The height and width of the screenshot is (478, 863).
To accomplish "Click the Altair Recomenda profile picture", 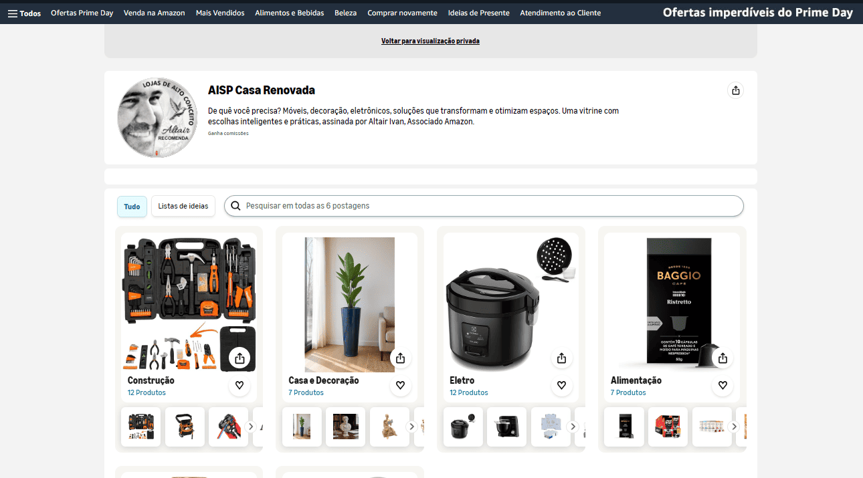I will [x=158, y=118].
